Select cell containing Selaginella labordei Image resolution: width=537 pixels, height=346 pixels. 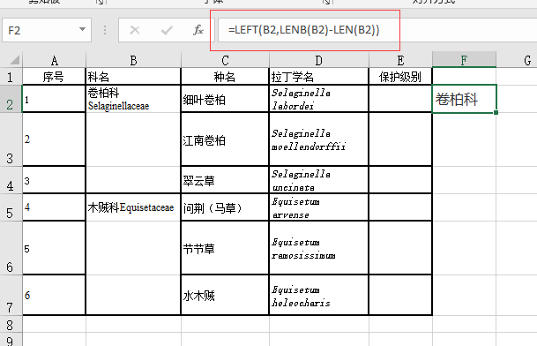pyautogui.click(x=319, y=99)
